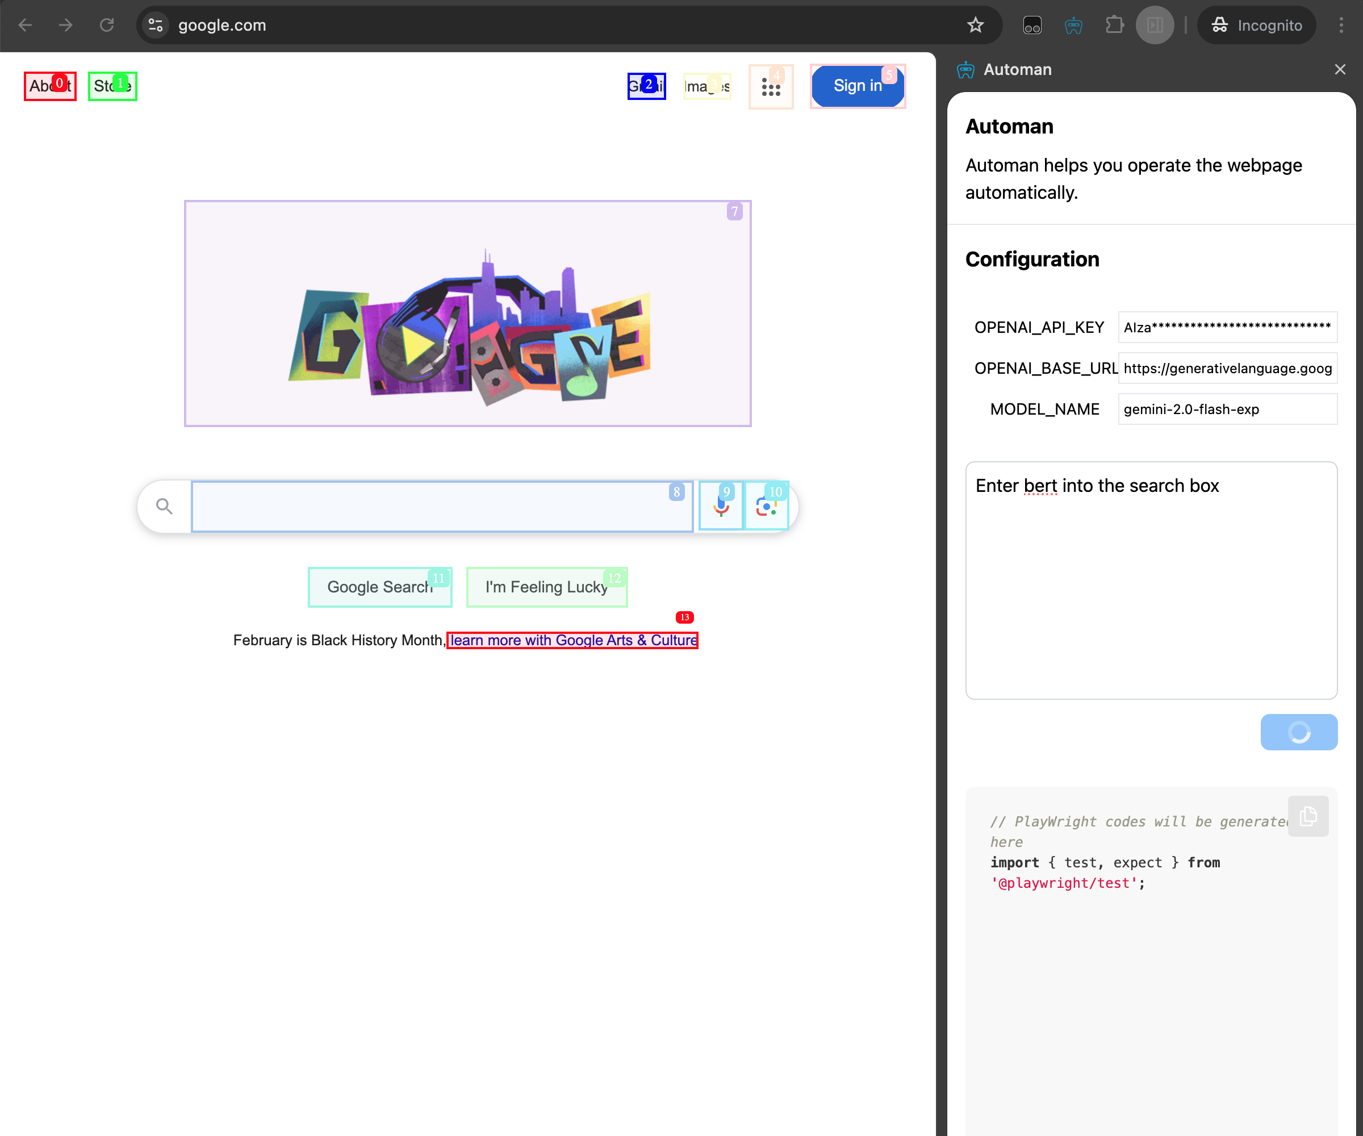
Task: Reload the current page
Action: pyautogui.click(x=107, y=26)
